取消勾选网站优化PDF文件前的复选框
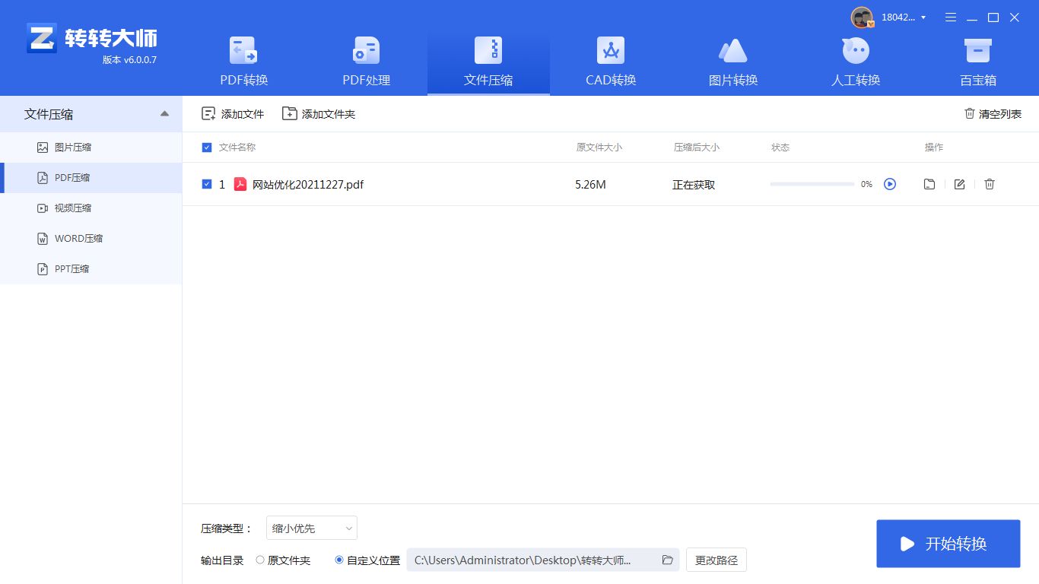Viewport: 1039px width, 584px height. pos(206,184)
